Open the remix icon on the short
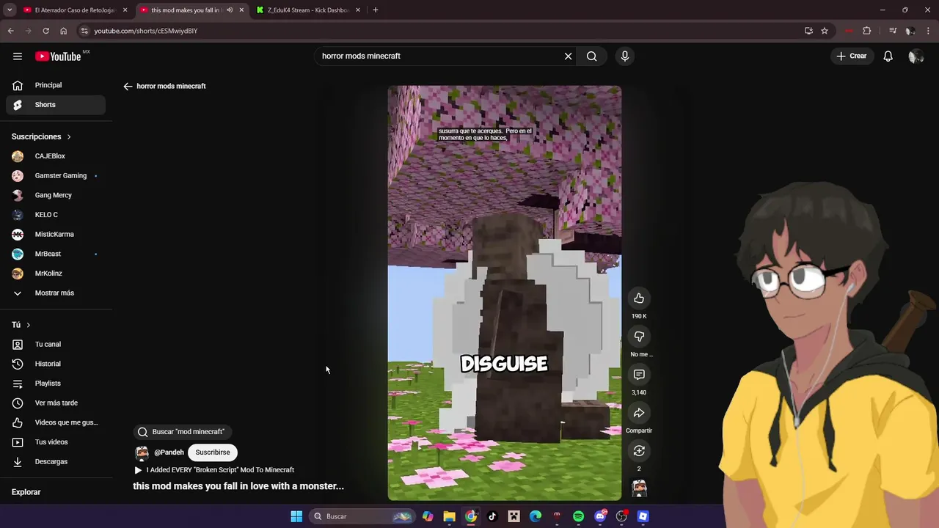Screen dimensions: 939x528 point(639,450)
